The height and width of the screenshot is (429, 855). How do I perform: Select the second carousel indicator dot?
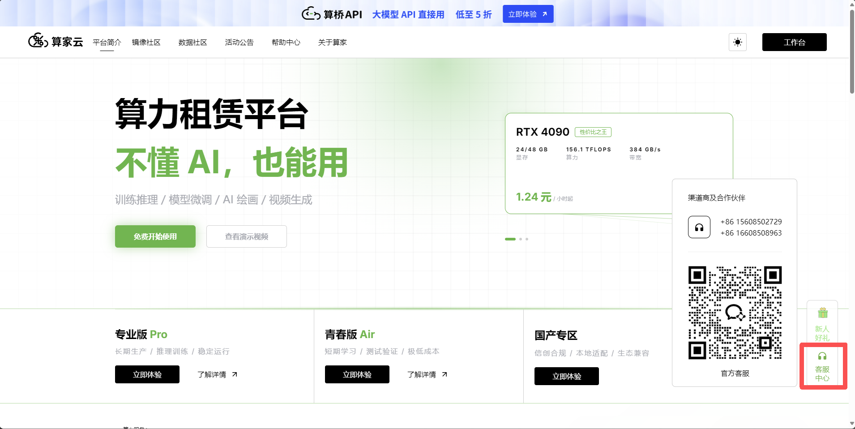[x=521, y=239]
